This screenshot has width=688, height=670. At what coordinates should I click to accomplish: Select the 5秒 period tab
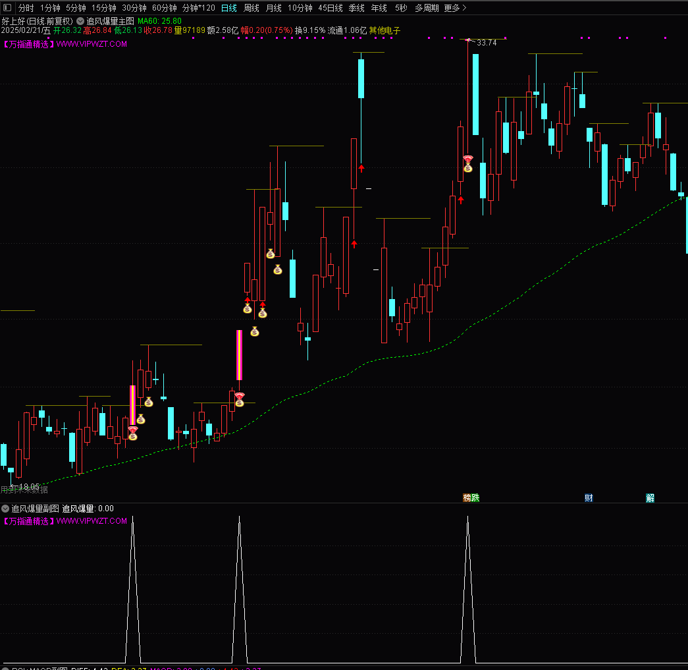coord(401,8)
